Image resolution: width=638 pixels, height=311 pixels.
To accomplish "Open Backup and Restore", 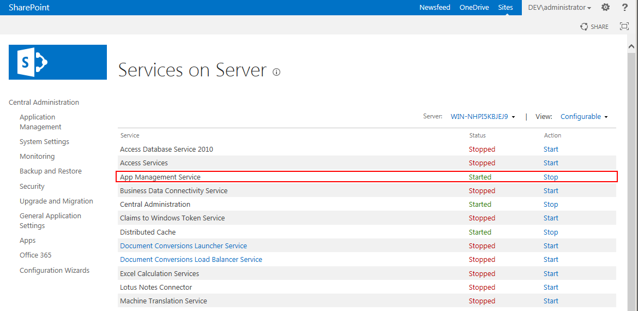I will pyautogui.click(x=51, y=171).
